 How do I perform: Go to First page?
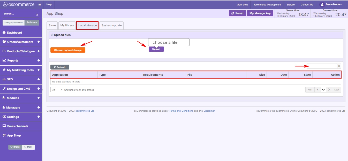click(310, 90)
